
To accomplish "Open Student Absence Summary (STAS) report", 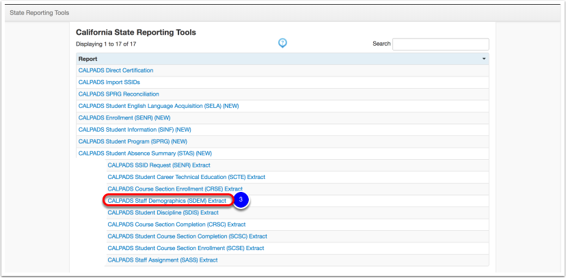I will [145, 153].
